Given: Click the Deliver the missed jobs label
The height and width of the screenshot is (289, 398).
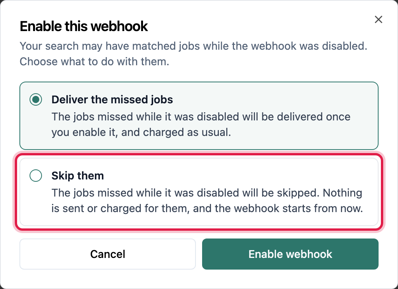Looking at the screenshot, I should pyautogui.click(x=112, y=99).
